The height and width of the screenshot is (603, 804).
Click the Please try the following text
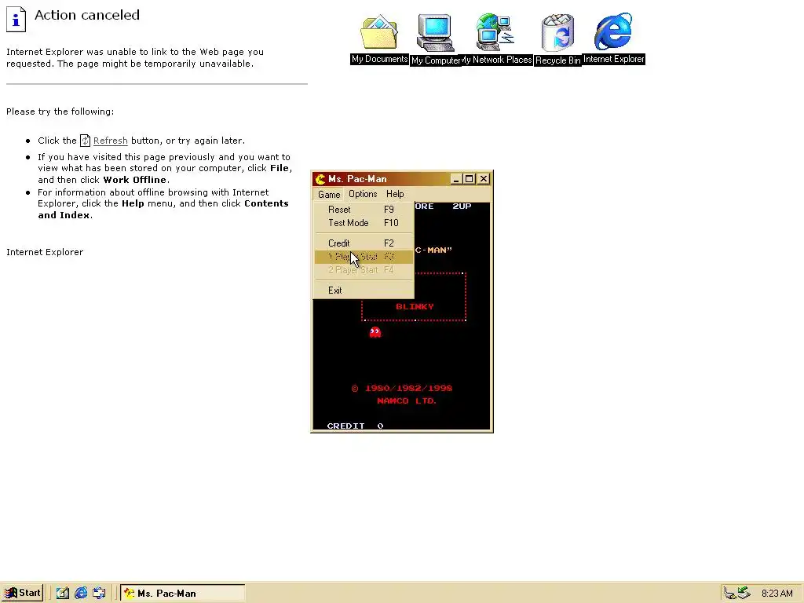pos(60,111)
